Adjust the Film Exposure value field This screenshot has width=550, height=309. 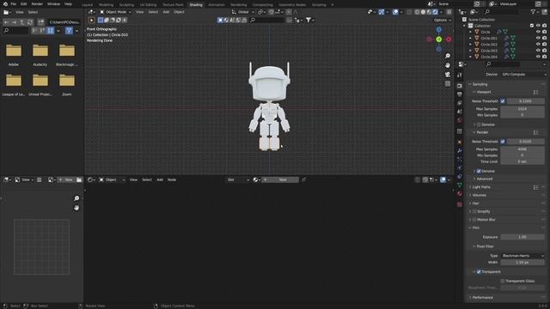[522, 237]
